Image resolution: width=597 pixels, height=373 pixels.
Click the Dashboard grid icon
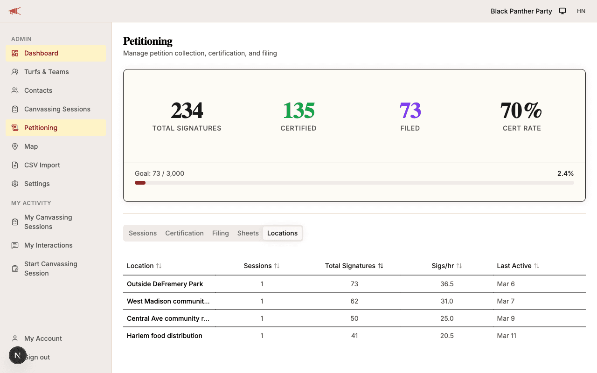tap(15, 53)
